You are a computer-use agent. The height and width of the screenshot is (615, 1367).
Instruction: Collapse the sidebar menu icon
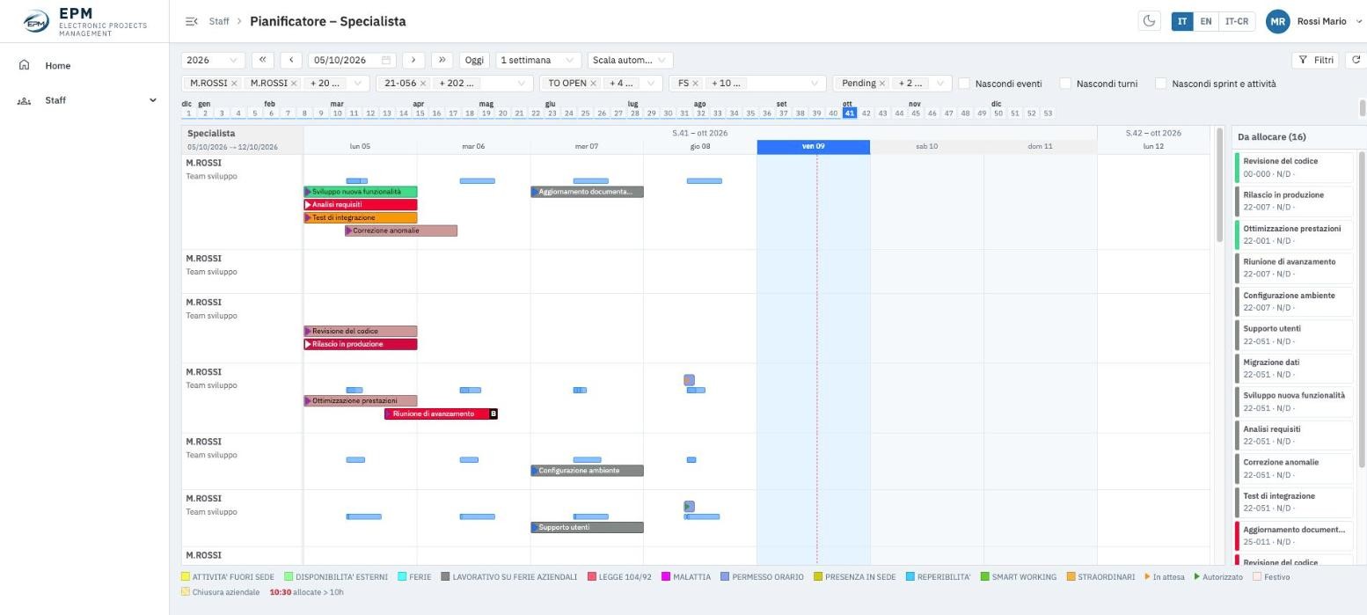pyautogui.click(x=191, y=21)
